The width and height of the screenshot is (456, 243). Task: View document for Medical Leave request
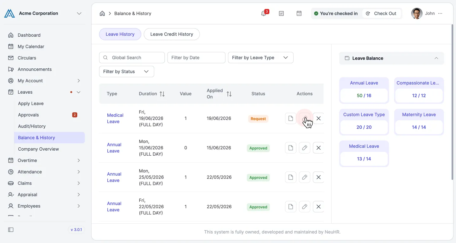291,118
